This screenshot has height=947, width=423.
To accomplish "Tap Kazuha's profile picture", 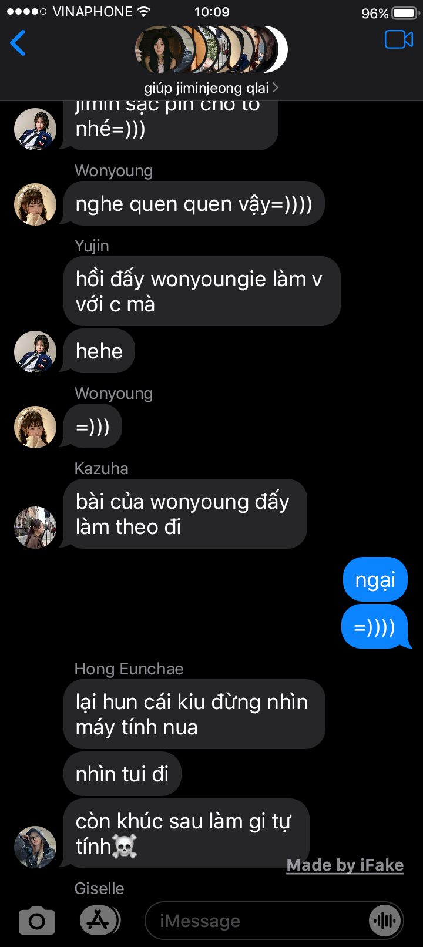I will [35, 527].
